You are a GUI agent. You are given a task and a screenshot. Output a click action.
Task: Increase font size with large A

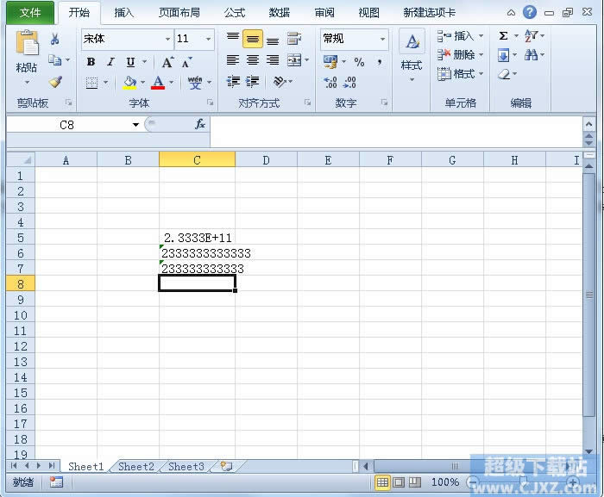point(167,62)
